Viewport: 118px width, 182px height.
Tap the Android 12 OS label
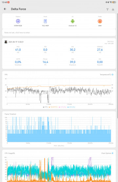pos(72,26)
